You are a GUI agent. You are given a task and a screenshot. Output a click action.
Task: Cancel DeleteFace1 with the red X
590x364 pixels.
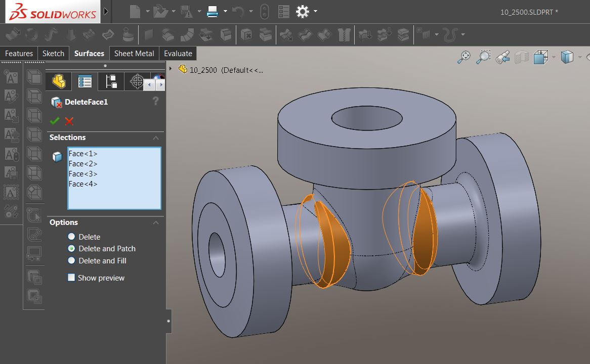(69, 121)
